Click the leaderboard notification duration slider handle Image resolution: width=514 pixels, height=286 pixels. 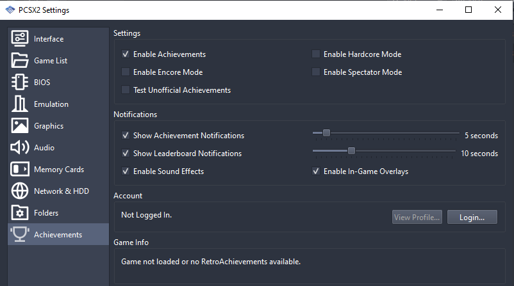click(x=351, y=150)
